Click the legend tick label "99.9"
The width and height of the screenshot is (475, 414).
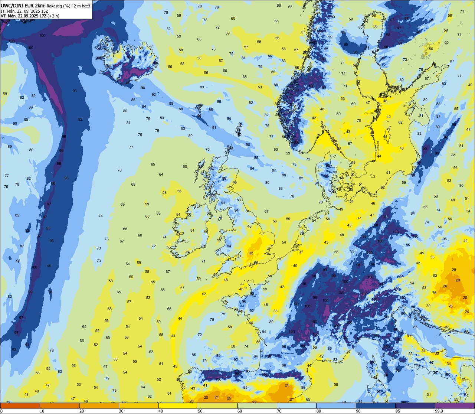[x=439, y=411]
